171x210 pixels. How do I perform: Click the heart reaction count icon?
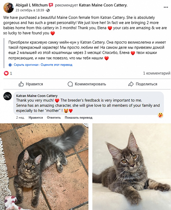point(6,73)
